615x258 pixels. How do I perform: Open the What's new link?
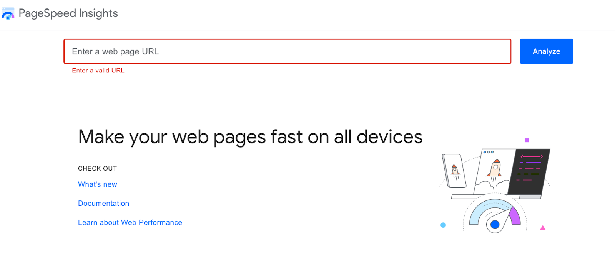[x=98, y=184]
